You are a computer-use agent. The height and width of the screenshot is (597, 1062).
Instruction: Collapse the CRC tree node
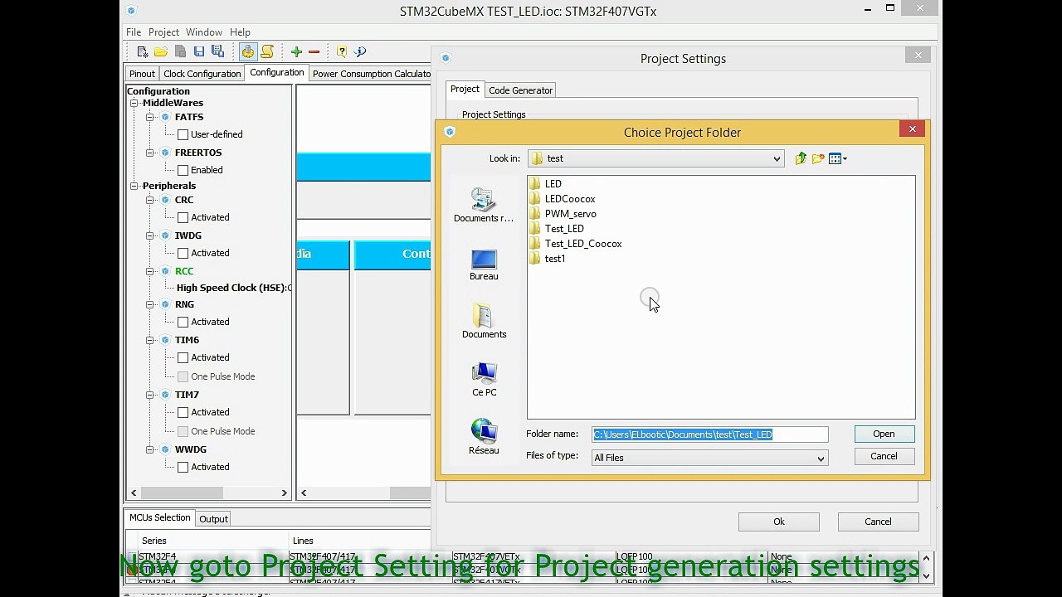click(x=150, y=200)
